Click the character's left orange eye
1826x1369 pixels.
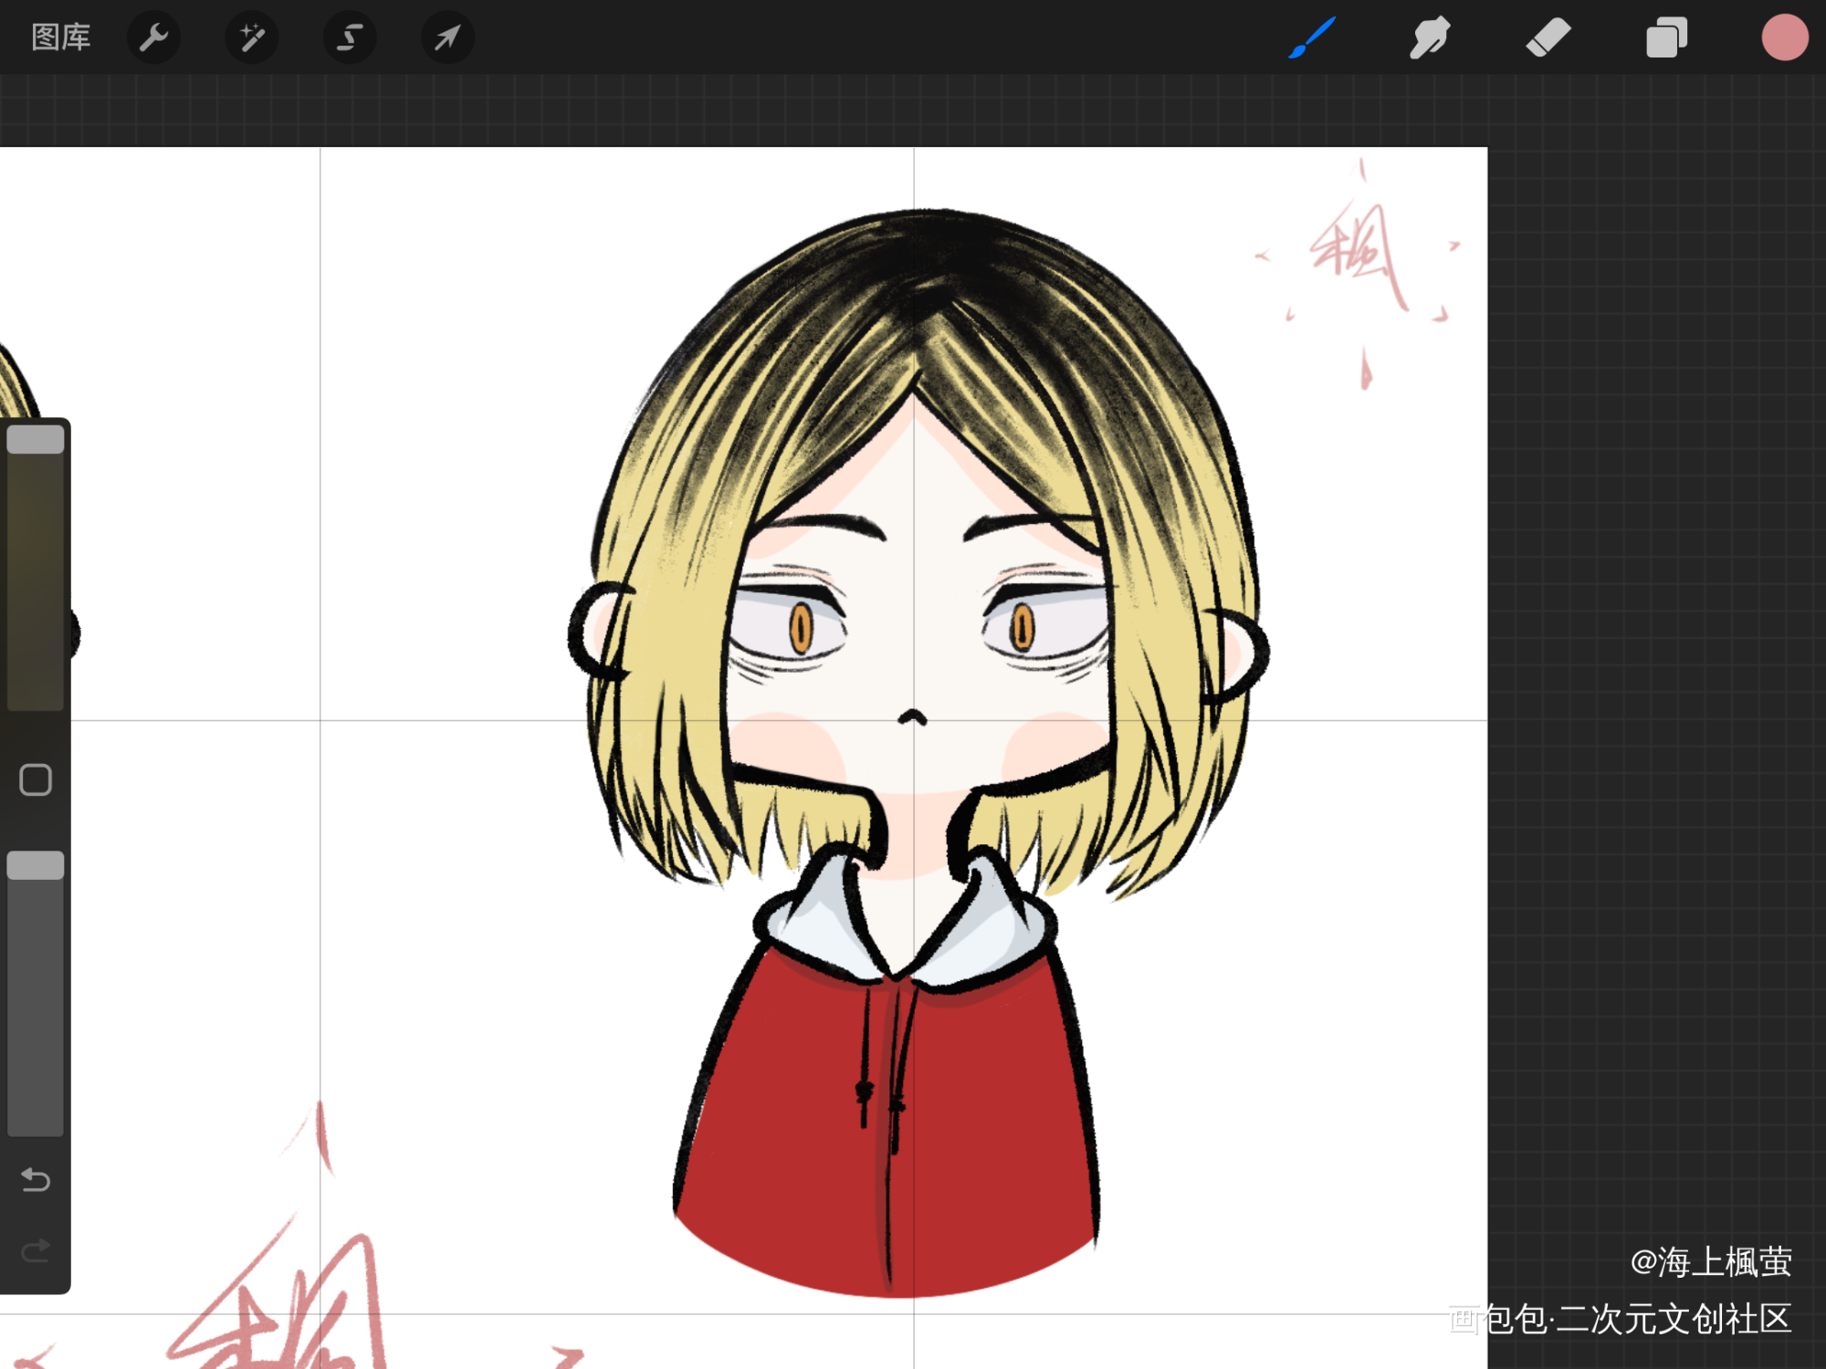(801, 628)
